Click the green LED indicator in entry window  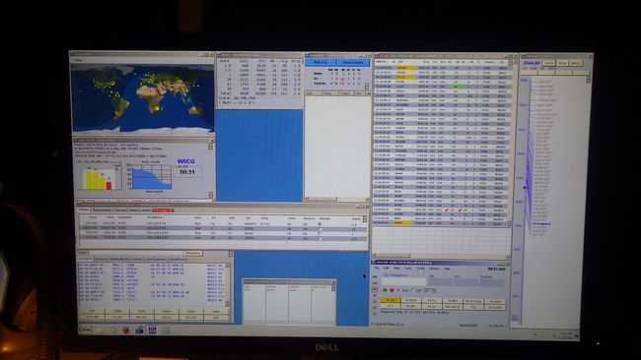pos(385,290)
